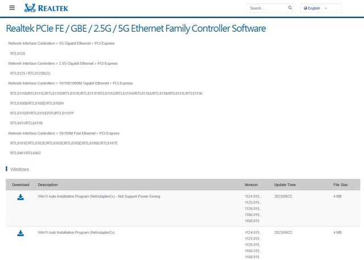Image resolution: width=364 pixels, height=260 pixels.
Task: Click the RTL8111B/RTL8111C Gigabit family link
Action: pos(106,94)
